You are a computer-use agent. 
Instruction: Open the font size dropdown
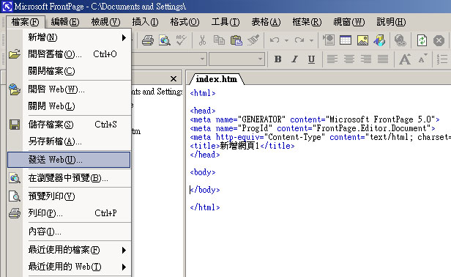(261, 59)
